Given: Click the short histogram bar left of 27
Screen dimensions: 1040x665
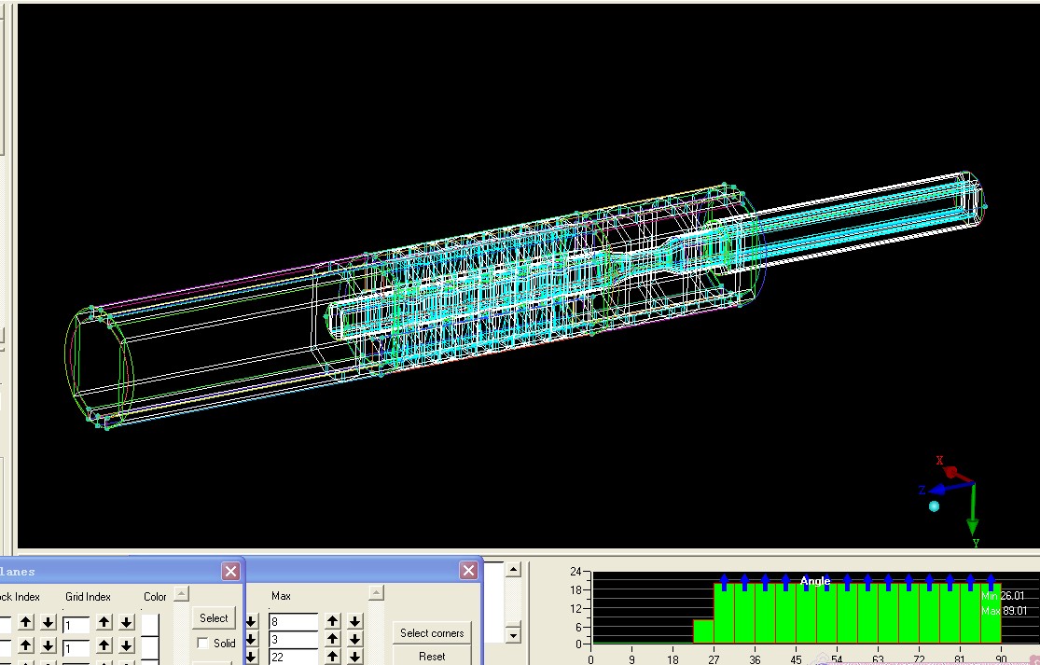Looking at the screenshot, I should pos(703,631).
